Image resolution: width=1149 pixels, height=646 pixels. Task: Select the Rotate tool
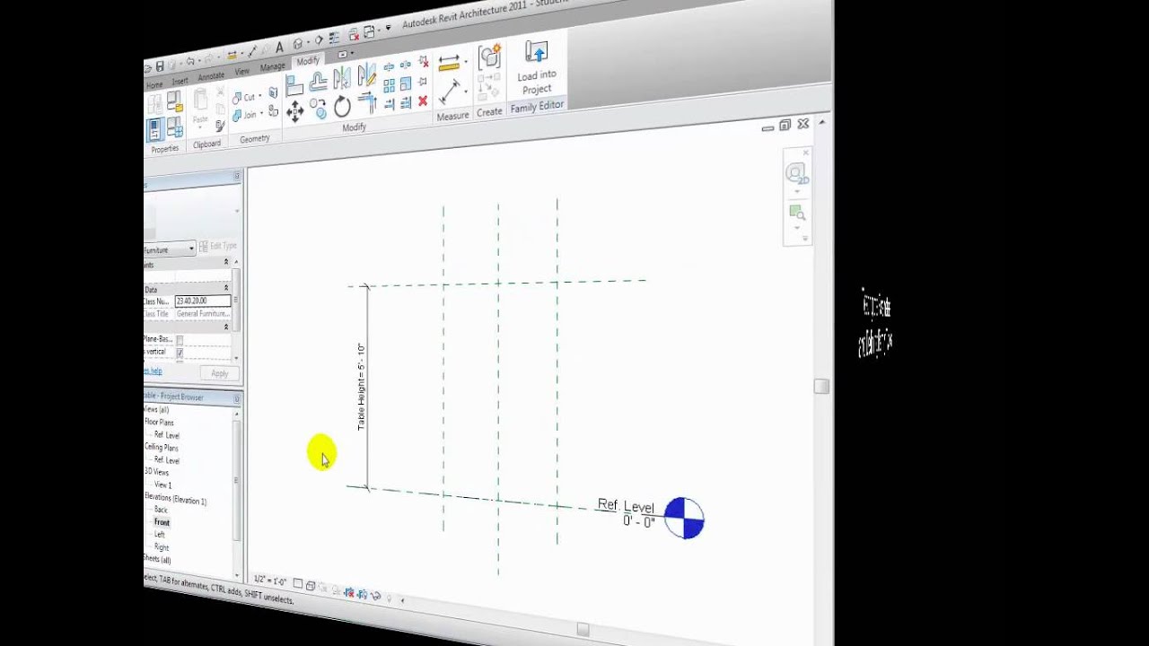(x=342, y=107)
